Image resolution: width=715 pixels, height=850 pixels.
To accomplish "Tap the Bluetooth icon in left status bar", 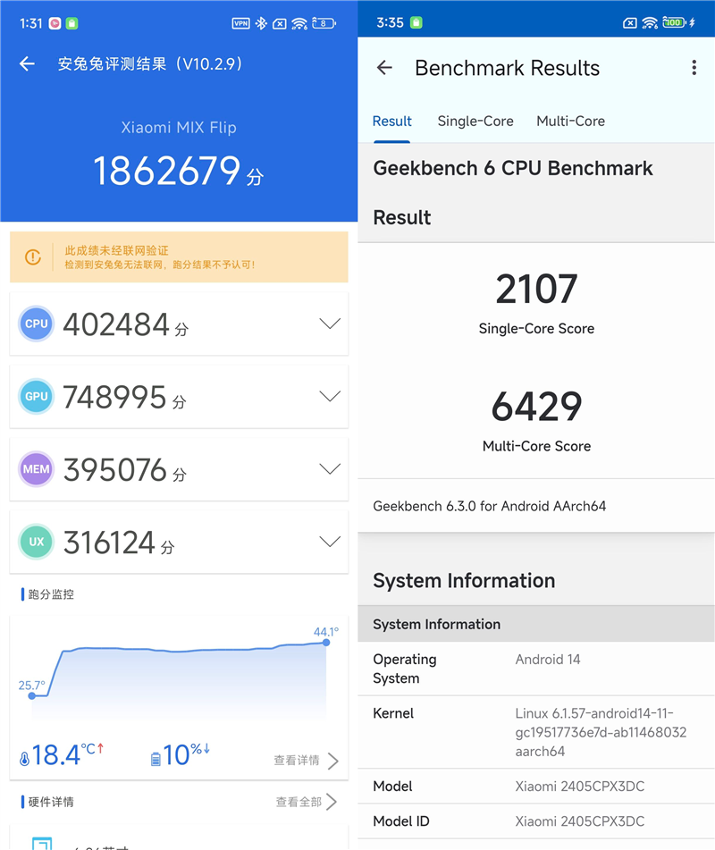I will pos(261,23).
